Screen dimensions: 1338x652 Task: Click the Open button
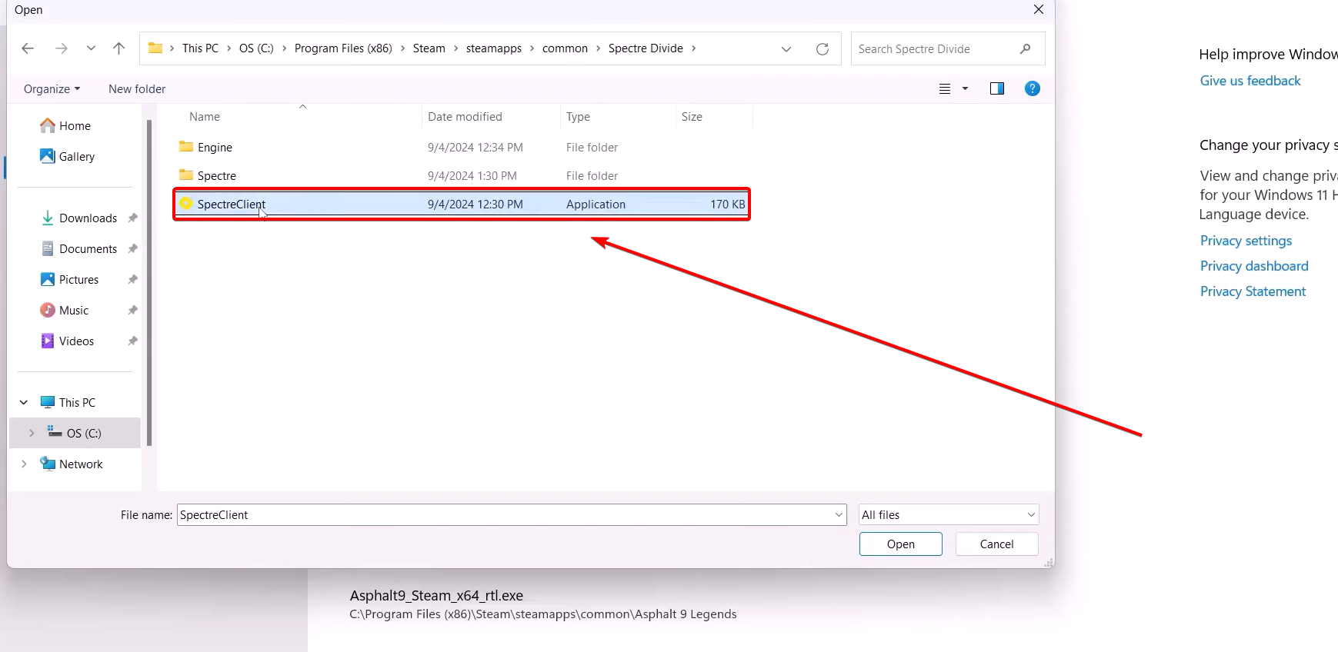(901, 544)
